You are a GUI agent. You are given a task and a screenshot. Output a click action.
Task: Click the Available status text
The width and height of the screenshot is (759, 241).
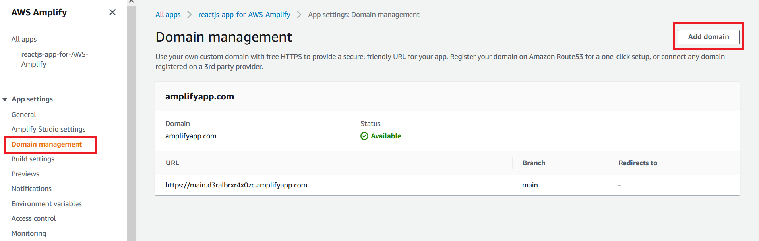click(386, 136)
